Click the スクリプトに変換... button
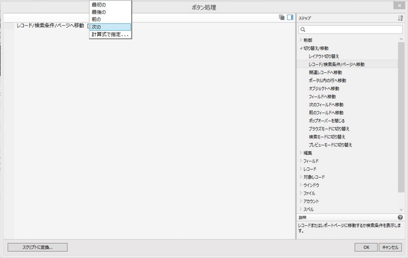 click(37, 247)
